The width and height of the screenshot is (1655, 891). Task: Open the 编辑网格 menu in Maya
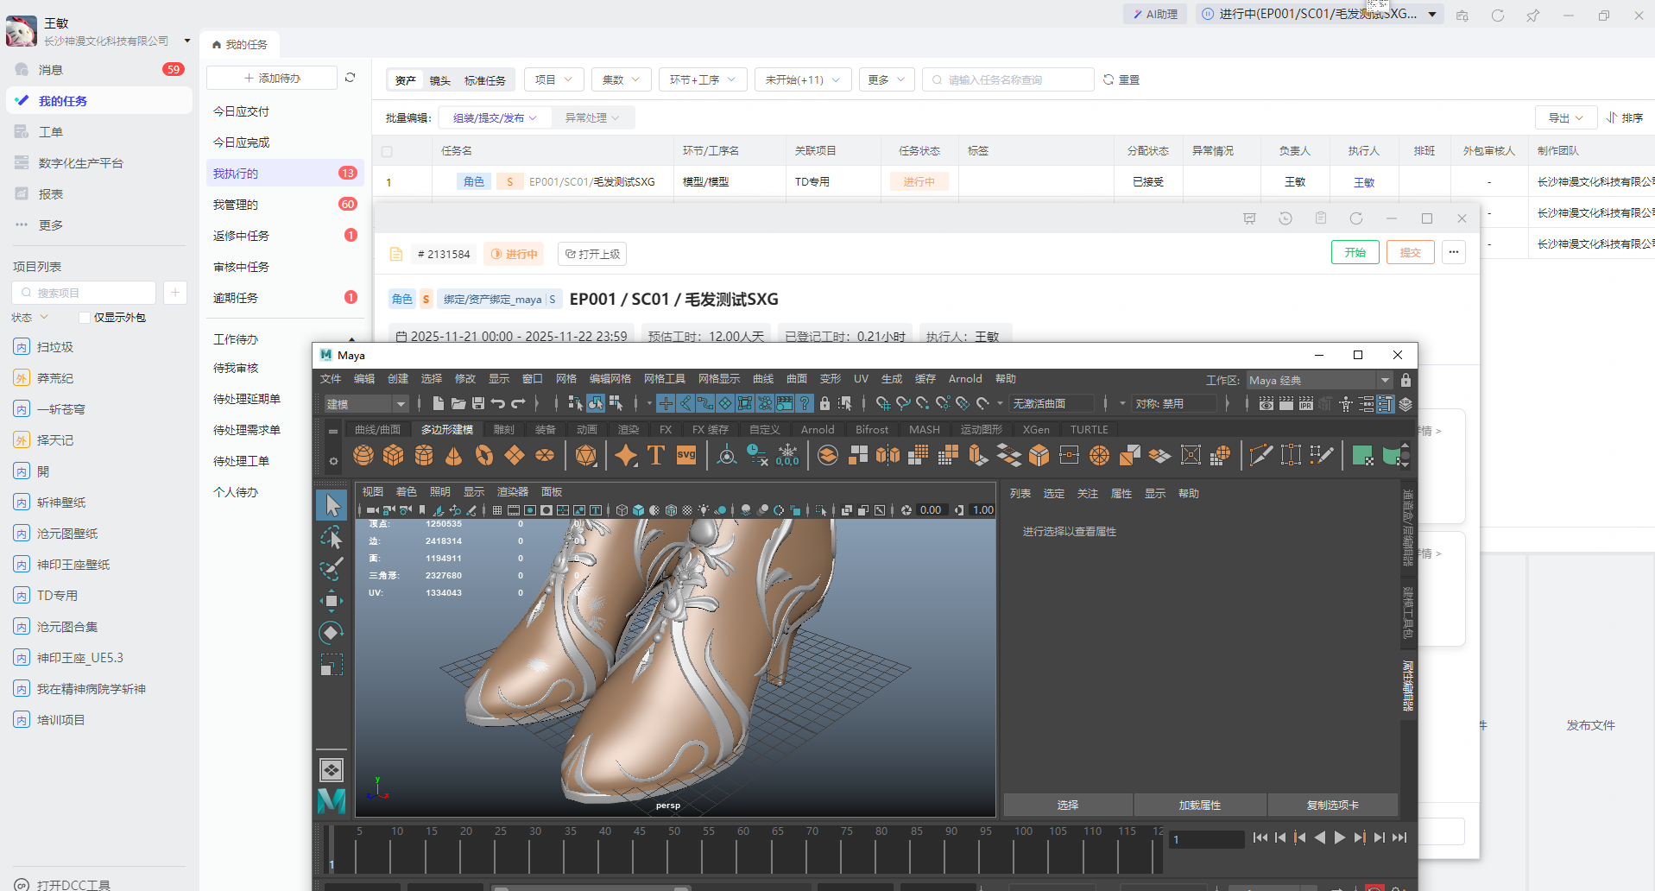(x=610, y=379)
